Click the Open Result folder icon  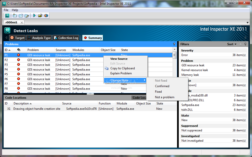[x=40, y=16]
